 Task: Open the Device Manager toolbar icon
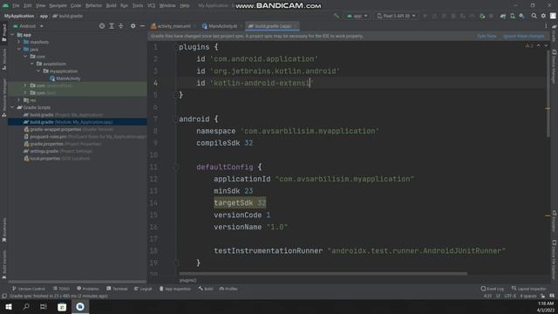513,16
